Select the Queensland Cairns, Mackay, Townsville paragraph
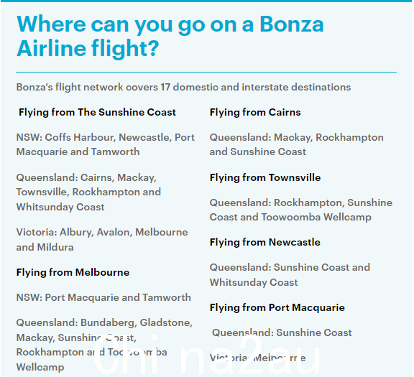Screen dimensions: 414x377 click(x=88, y=192)
